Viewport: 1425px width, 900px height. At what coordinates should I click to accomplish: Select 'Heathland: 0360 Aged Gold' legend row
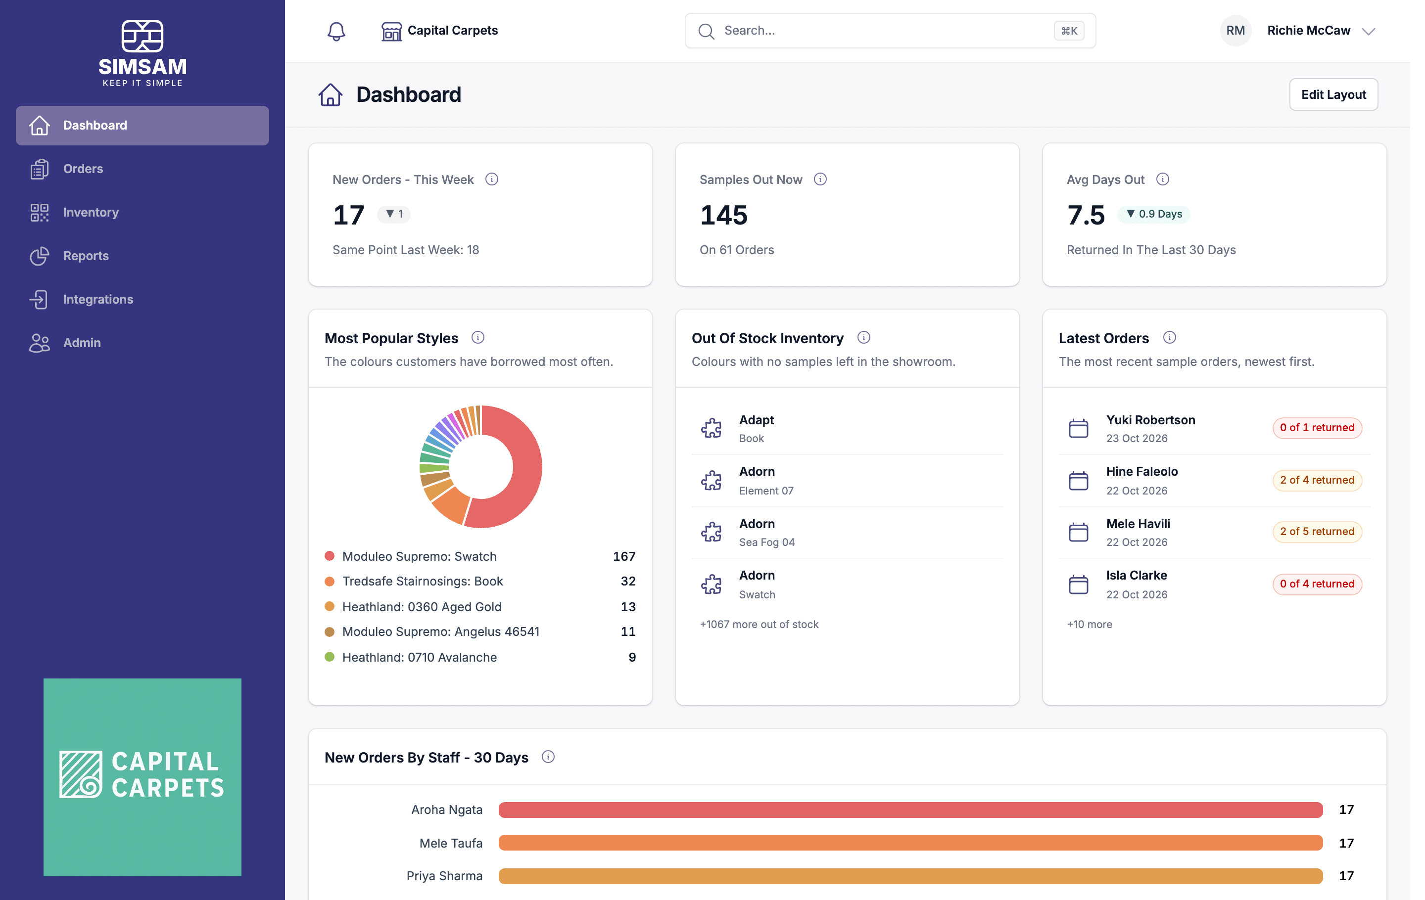(480, 607)
